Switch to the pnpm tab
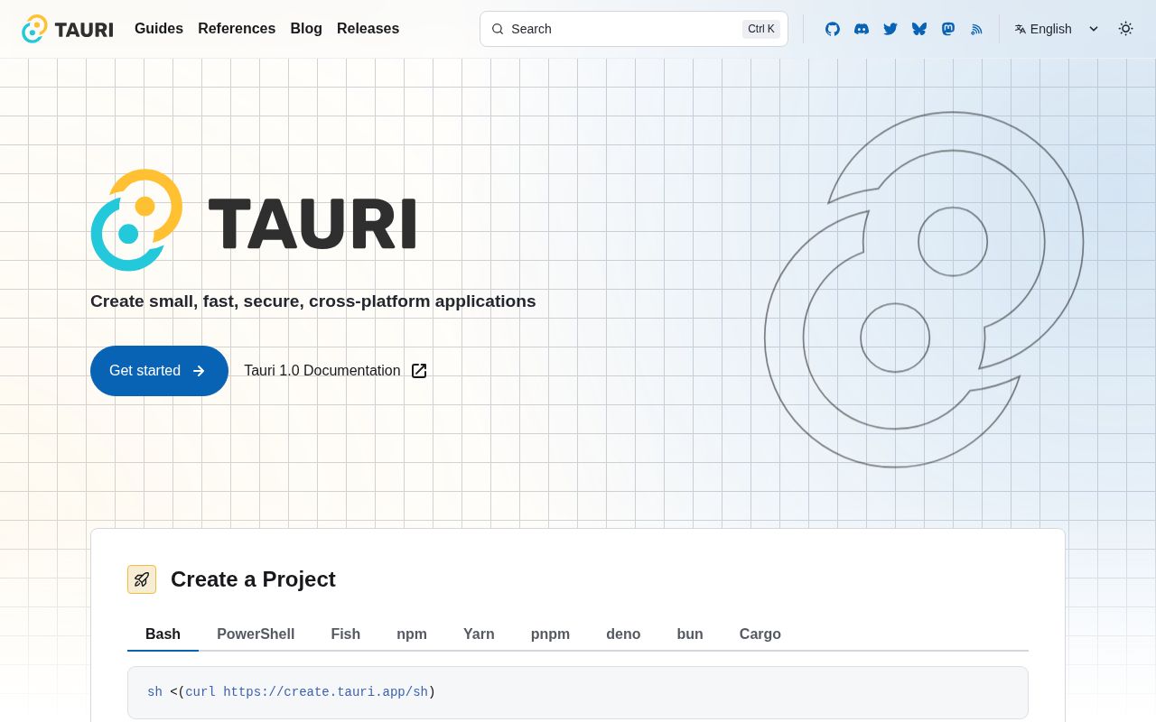Screen dimensions: 1156x722 click(x=550, y=634)
